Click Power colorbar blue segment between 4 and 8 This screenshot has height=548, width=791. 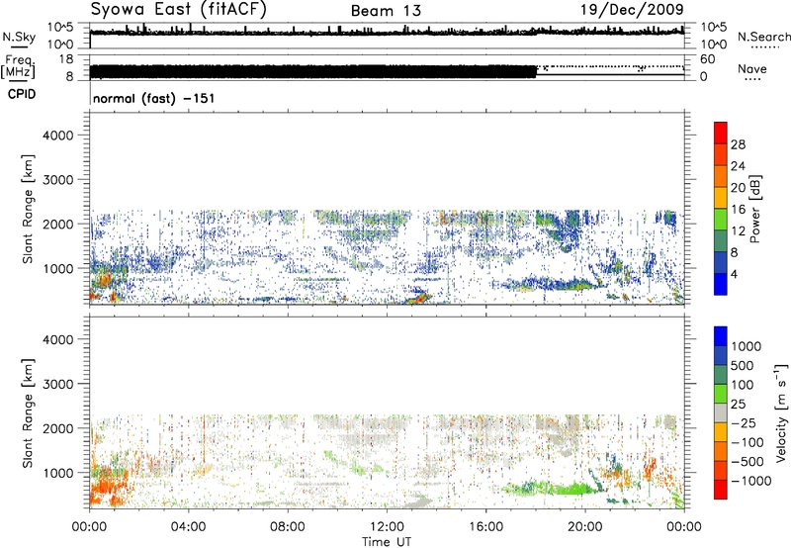pyautogui.click(x=721, y=262)
